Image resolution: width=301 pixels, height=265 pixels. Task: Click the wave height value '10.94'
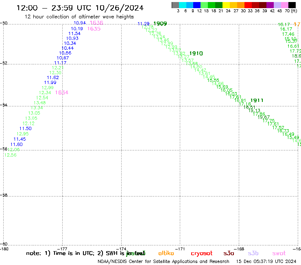coord(80,23)
